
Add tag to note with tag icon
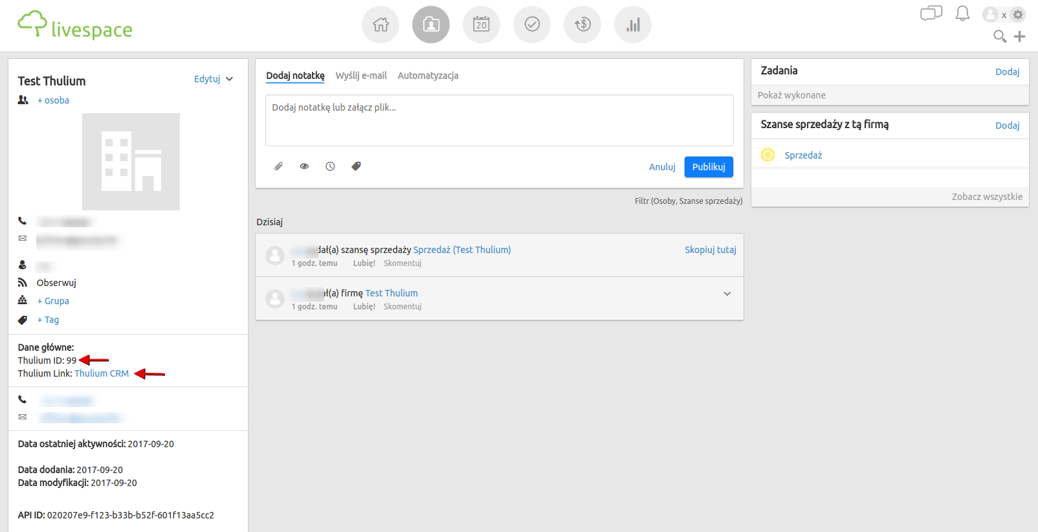pyautogui.click(x=356, y=166)
